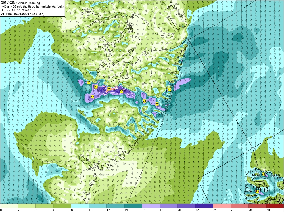Click the legend scale value 22
284x212 pixels.
pos(197,210)
